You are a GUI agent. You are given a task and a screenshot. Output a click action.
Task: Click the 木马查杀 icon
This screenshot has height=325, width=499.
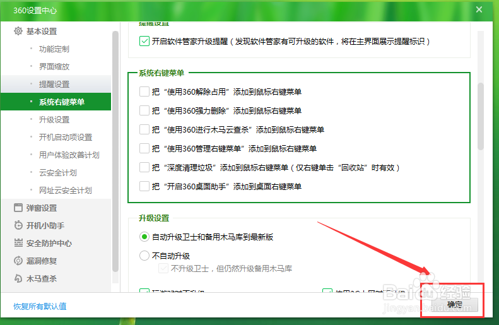click(x=18, y=278)
